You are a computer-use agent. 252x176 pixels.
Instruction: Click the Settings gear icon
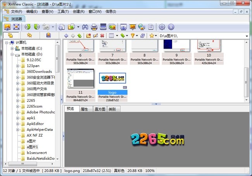(x=162, y=27)
